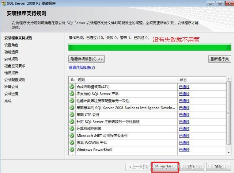Screen dimensions: 234x173
Task: Close the SQL Server setup window
Action: [229, 3]
